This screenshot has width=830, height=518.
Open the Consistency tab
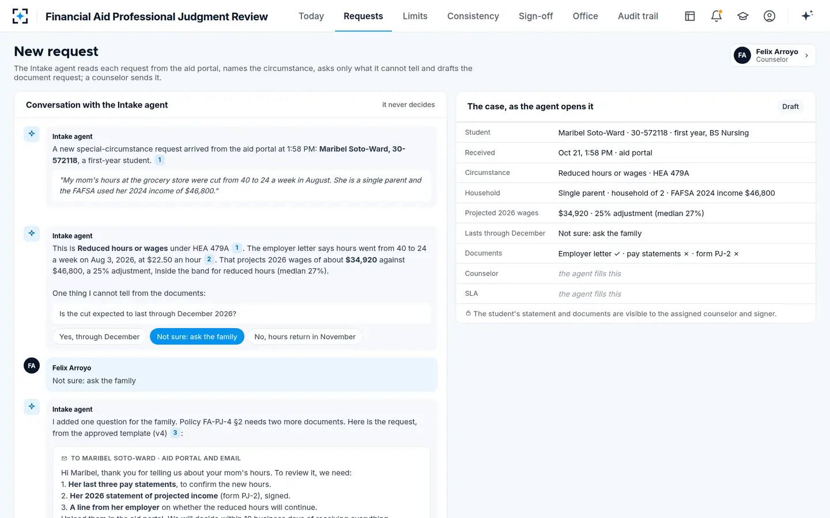(x=473, y=16)
